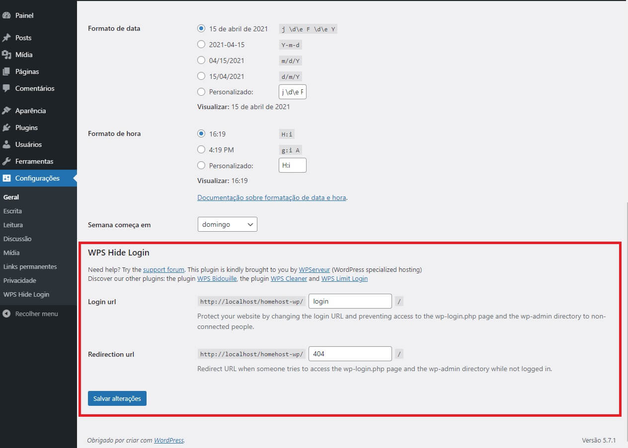Open the WPS Limit Login link
Screen dimensions: 628x448
(344, 279)
